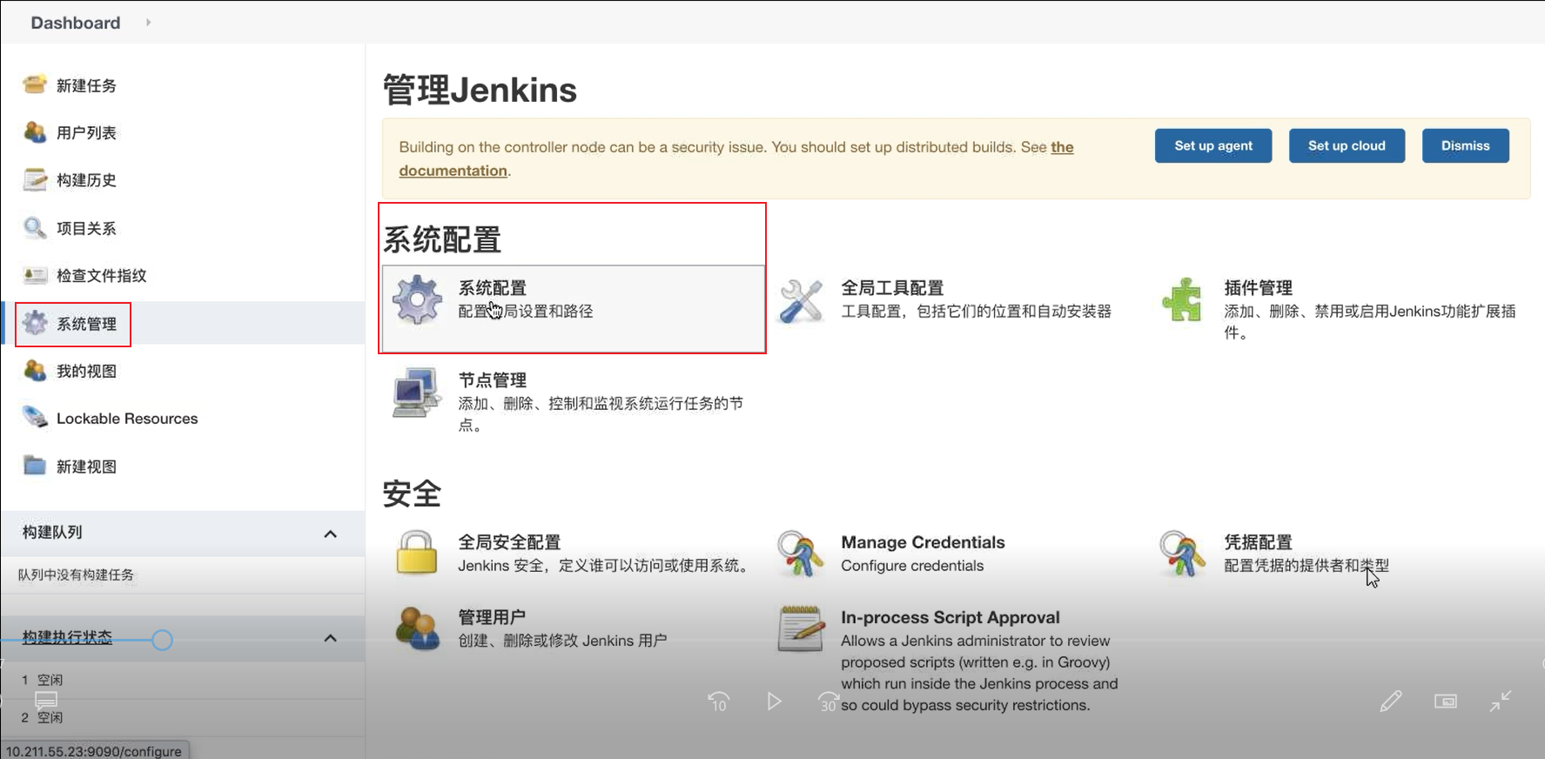Collapse the 构建队列 panel
The image size is (1545, 759).
330,534
